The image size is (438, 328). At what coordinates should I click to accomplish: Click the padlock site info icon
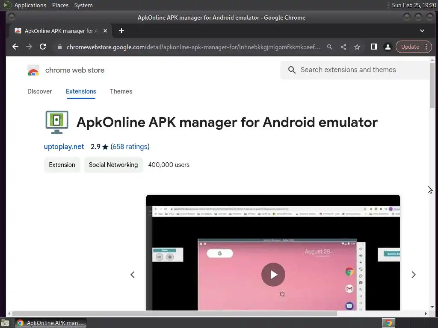pyautogui.click(x=59, y=47)
